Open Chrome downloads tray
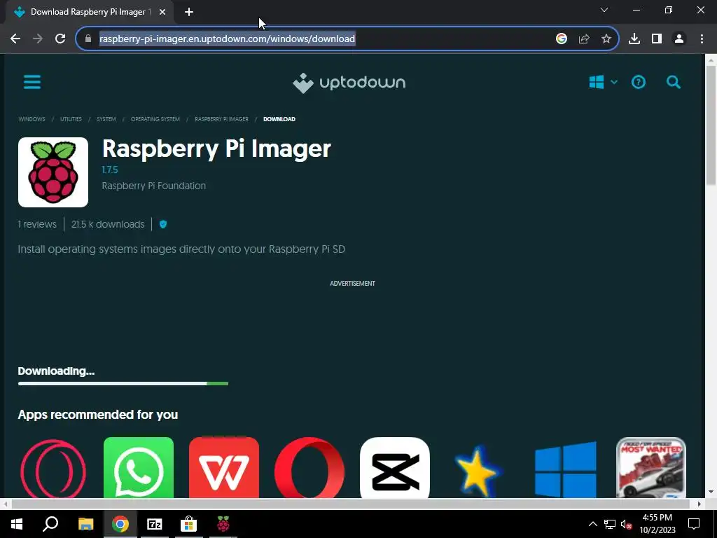 [x=634, y=39]
